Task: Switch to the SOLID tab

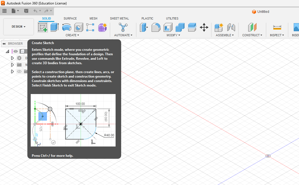Action: tap(47, 18)
